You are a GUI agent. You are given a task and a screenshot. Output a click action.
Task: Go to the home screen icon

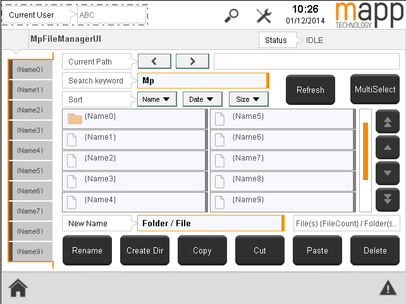coord(18,288)
